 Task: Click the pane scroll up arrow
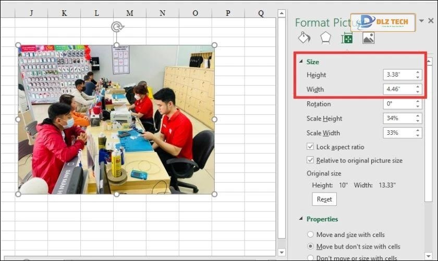coord(429,61)
